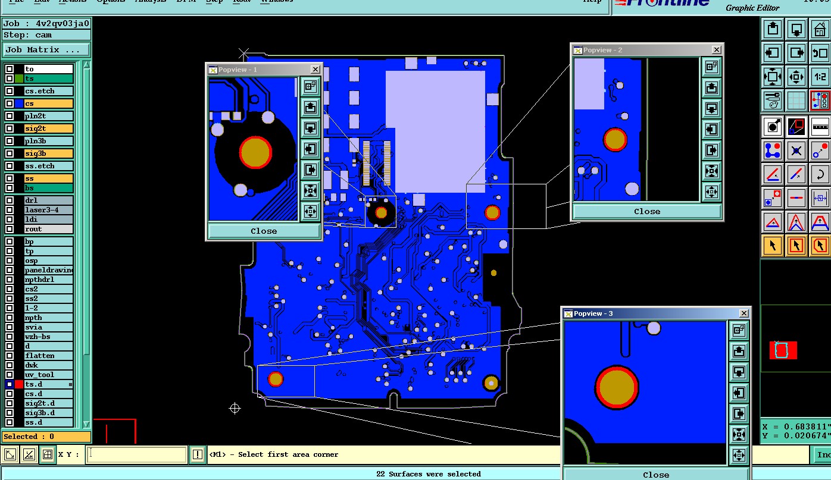Image resolution: width=831 pixels, height=480 pixels.
Task: Open the Help menu
Action: [592, 2]
